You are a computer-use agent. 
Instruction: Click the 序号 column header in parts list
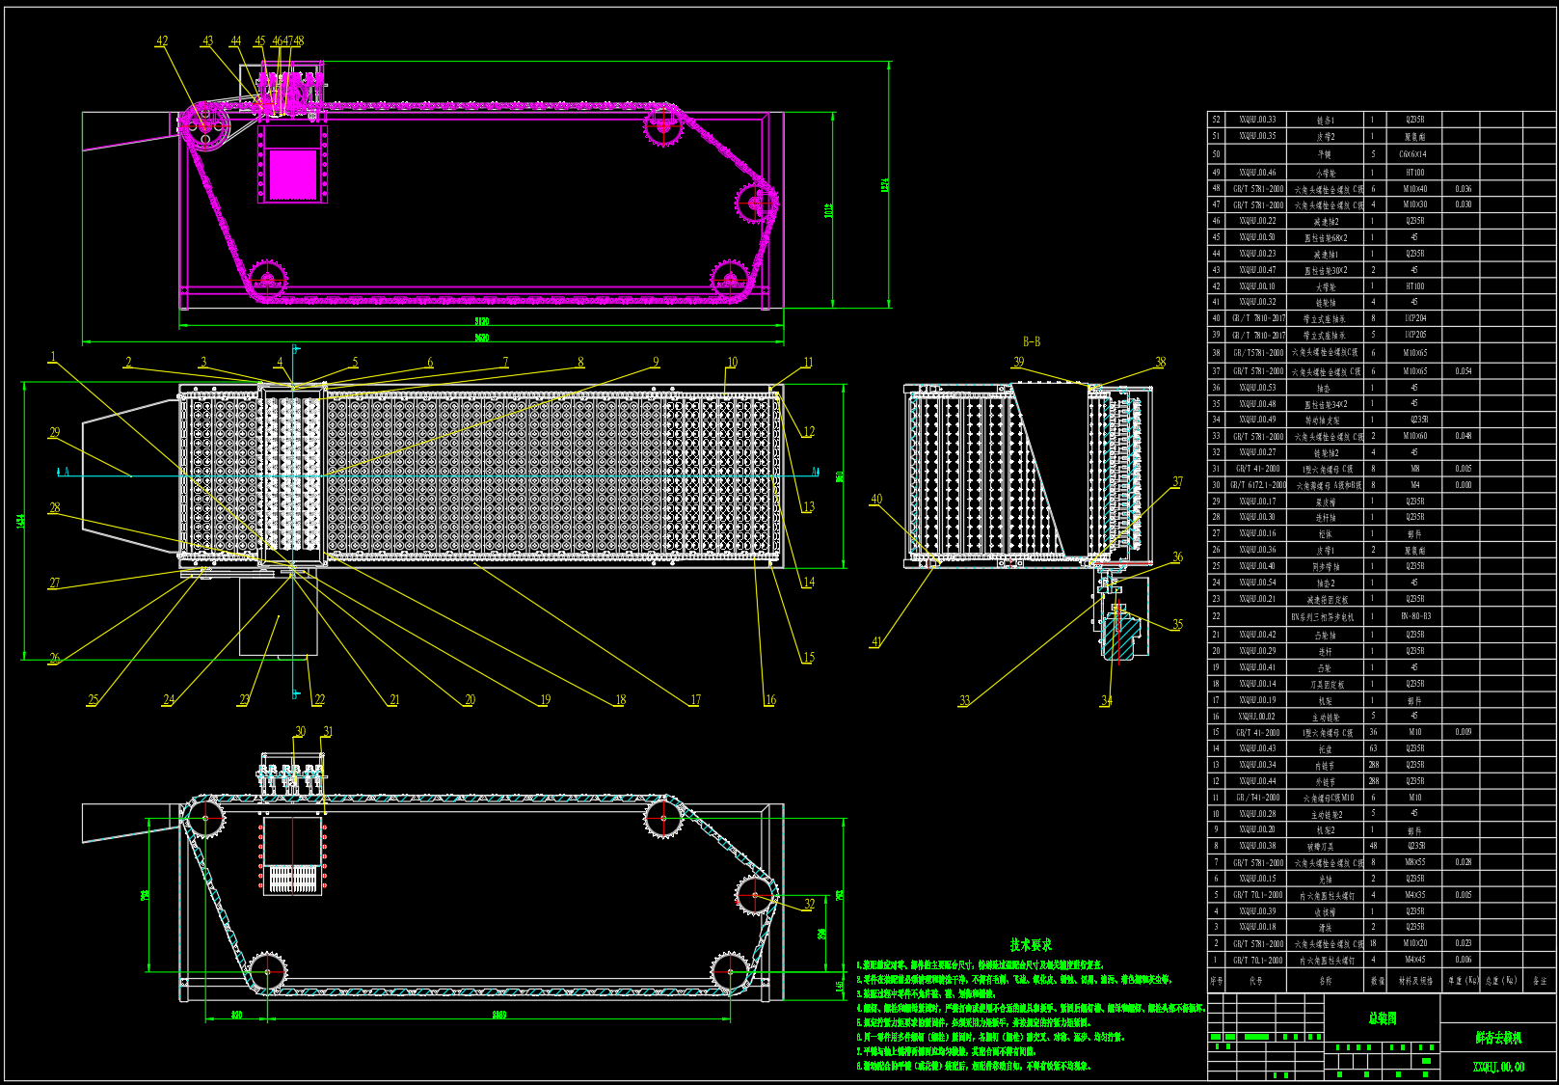[x=1216, y=981]
